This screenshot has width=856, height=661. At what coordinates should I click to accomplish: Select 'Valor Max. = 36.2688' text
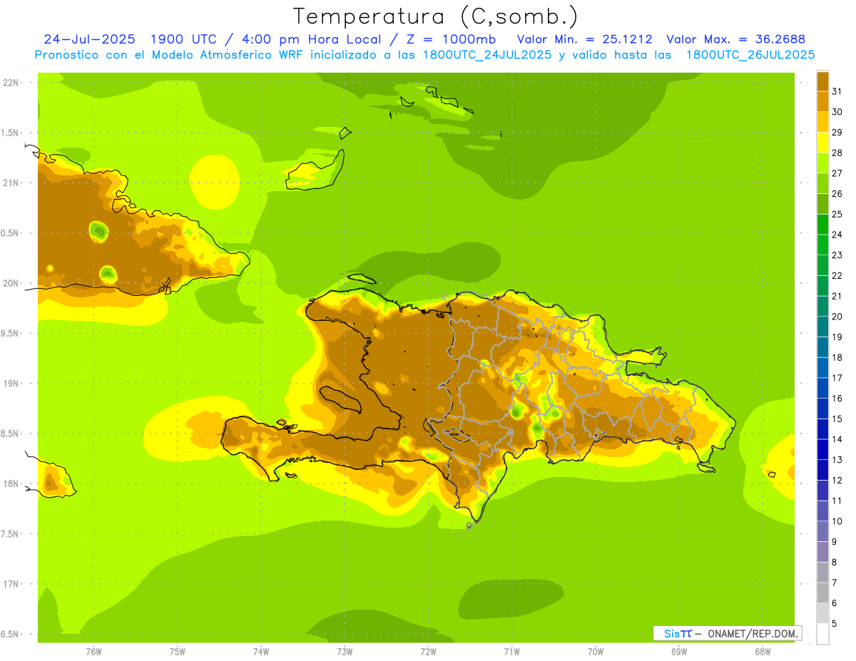tap(735, 39)
